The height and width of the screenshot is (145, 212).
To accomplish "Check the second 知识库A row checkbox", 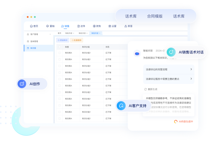I will tap(60, 59).
